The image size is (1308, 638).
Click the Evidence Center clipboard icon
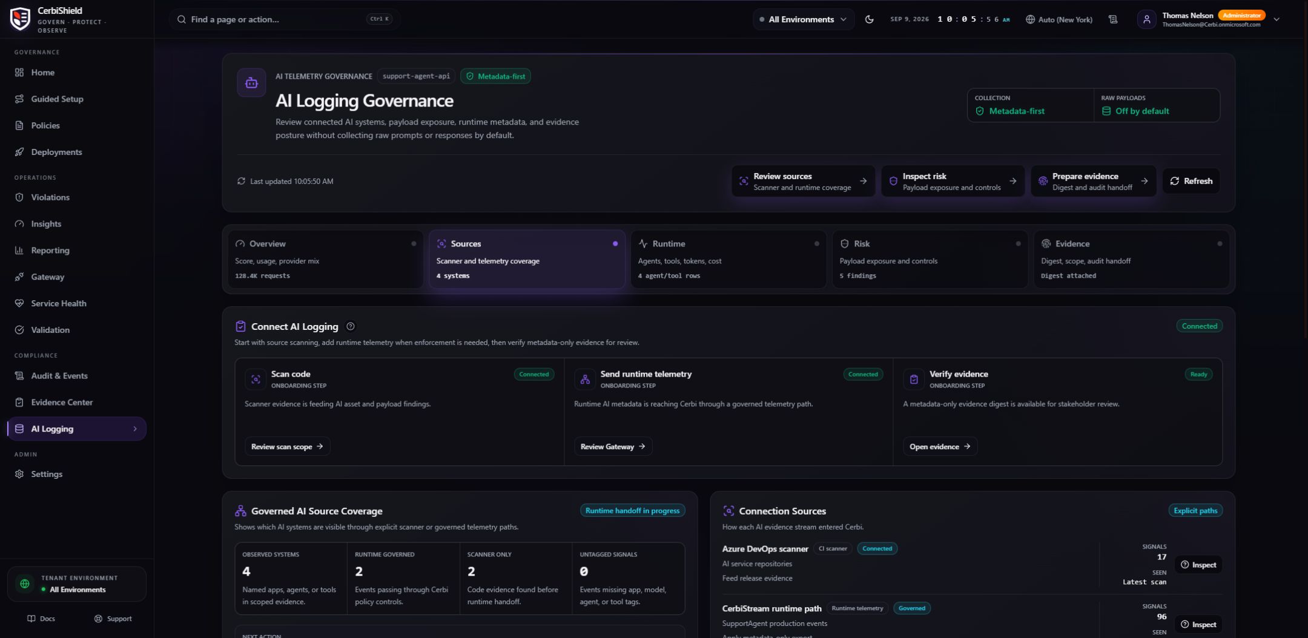[19, 403]
